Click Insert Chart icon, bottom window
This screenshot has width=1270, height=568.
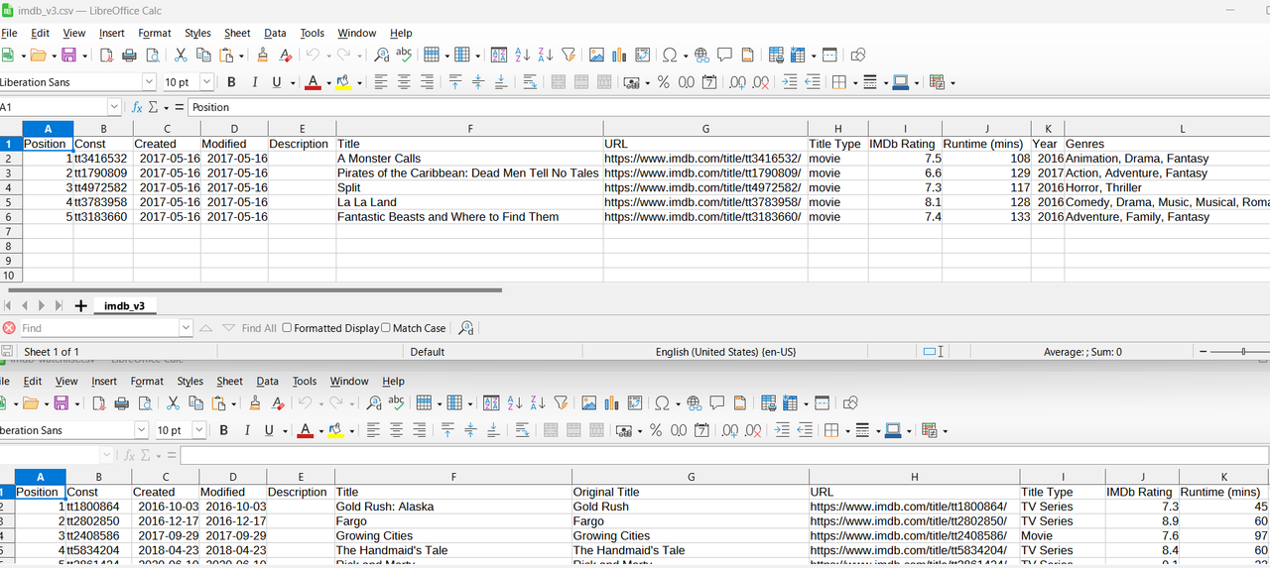coord(613,402)
